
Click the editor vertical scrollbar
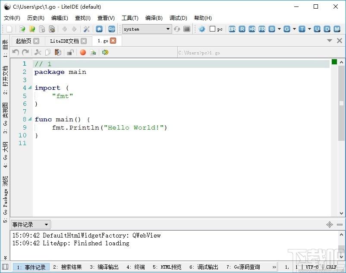pos(341,138)
